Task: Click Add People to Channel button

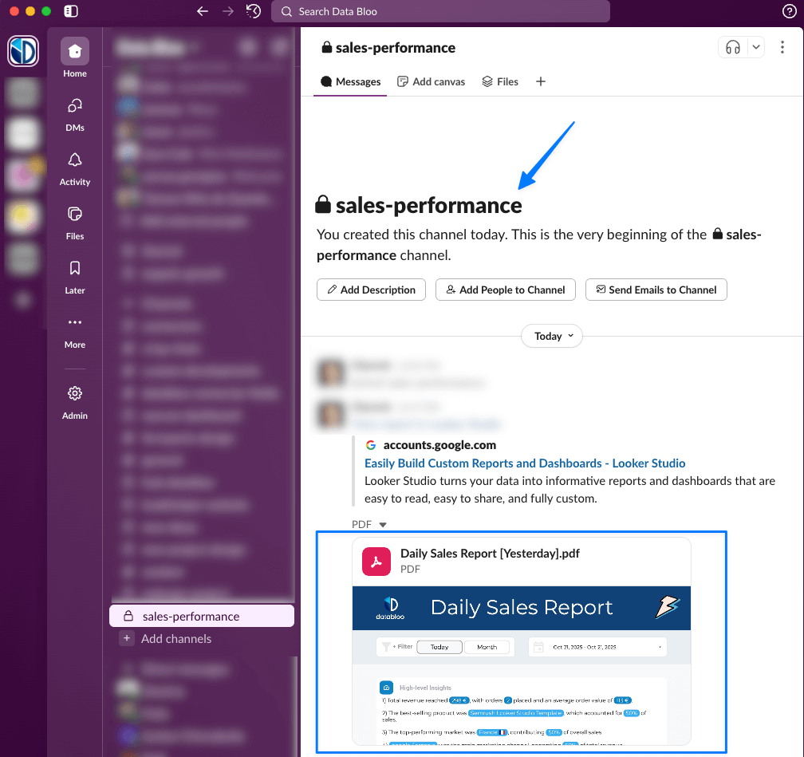Action: pos(506,290)
